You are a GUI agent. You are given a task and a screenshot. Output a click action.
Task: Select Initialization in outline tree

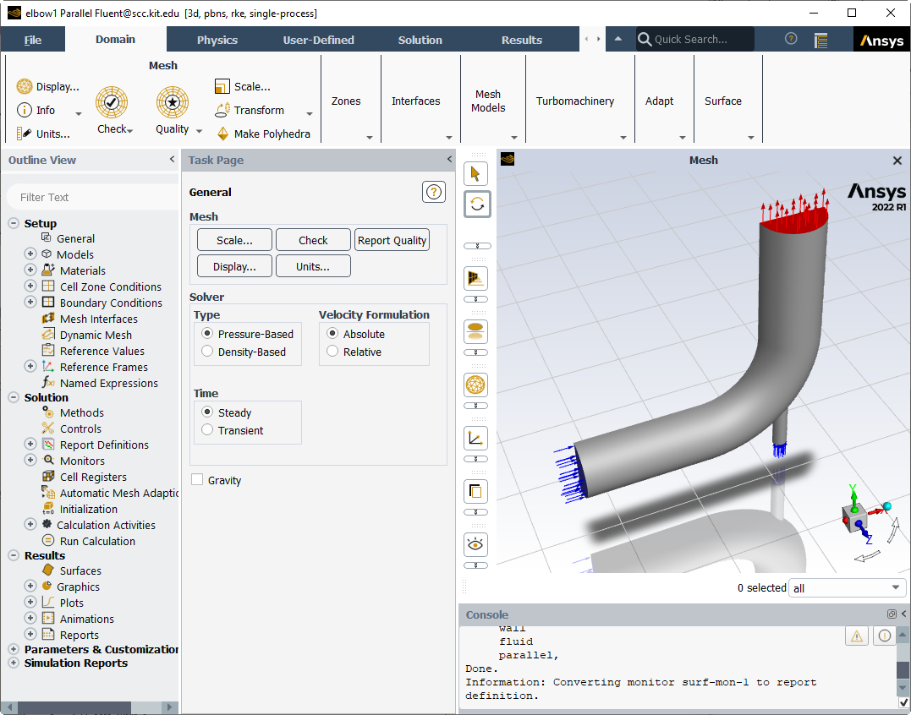[x=88, y=509]
